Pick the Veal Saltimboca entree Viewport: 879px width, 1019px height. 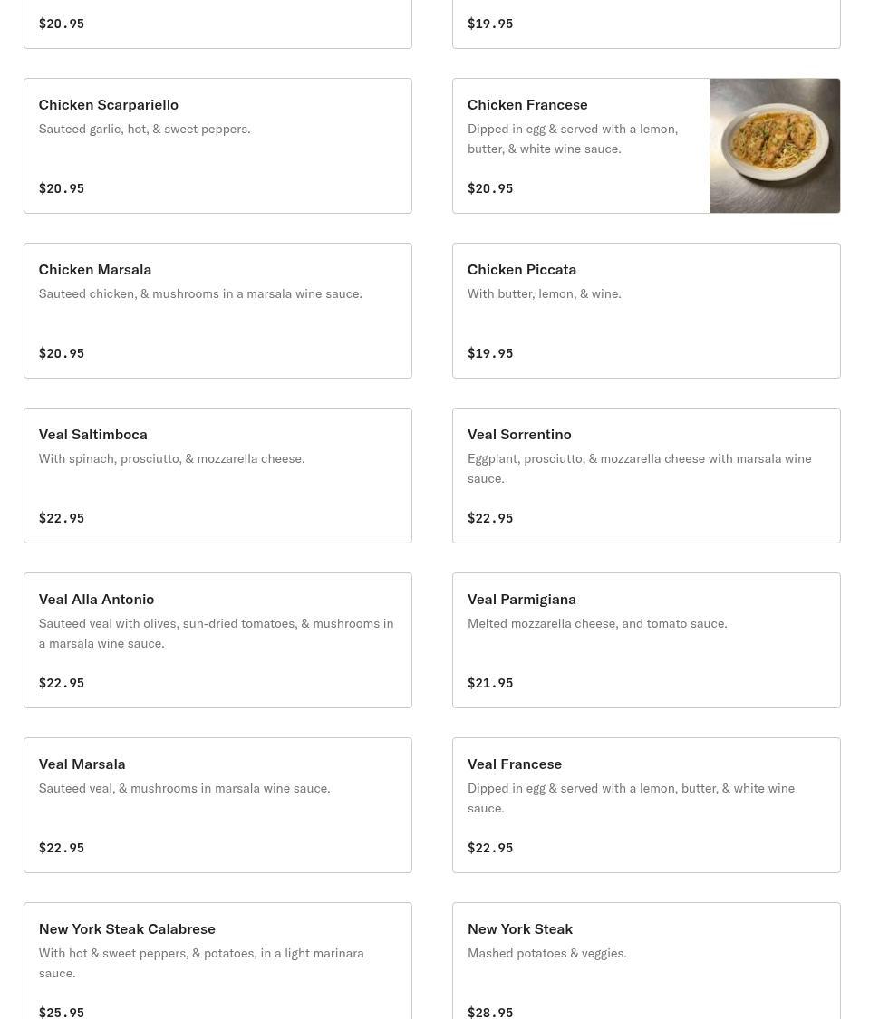[x=217, y=476]
